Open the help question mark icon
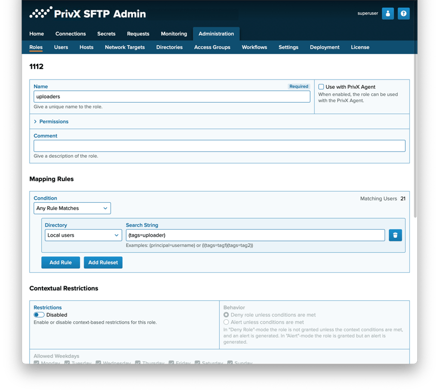Screen dimensions: 439x392 (x=404, y=14)
